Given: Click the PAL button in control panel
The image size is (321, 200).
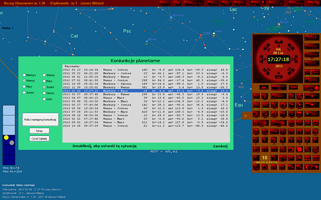Looking at the screenshot, I should click(283, 113).
